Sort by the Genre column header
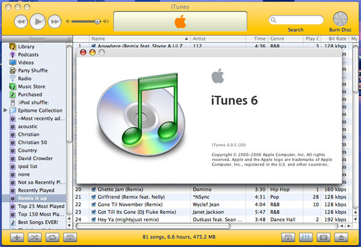This screenshot has width=361, height=247. pos(285,39)
